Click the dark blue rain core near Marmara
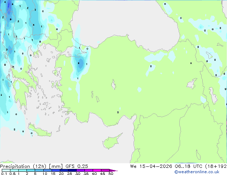Screen dimensions: 227x175 [81, 64]
